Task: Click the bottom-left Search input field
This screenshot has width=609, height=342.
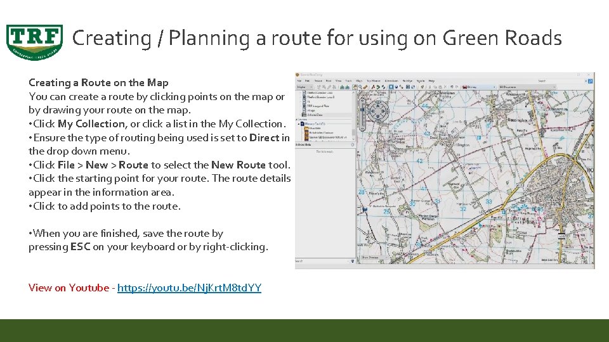Action: tap(321, 261)
